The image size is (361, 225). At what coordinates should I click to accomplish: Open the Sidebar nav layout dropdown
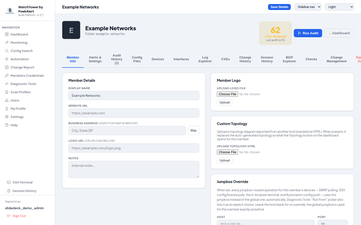tap(308, 7)
